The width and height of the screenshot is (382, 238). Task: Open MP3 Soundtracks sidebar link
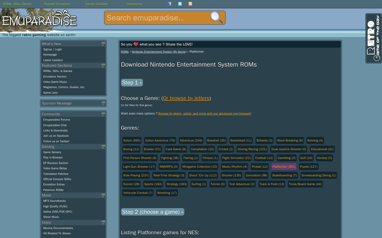point(55,201)
